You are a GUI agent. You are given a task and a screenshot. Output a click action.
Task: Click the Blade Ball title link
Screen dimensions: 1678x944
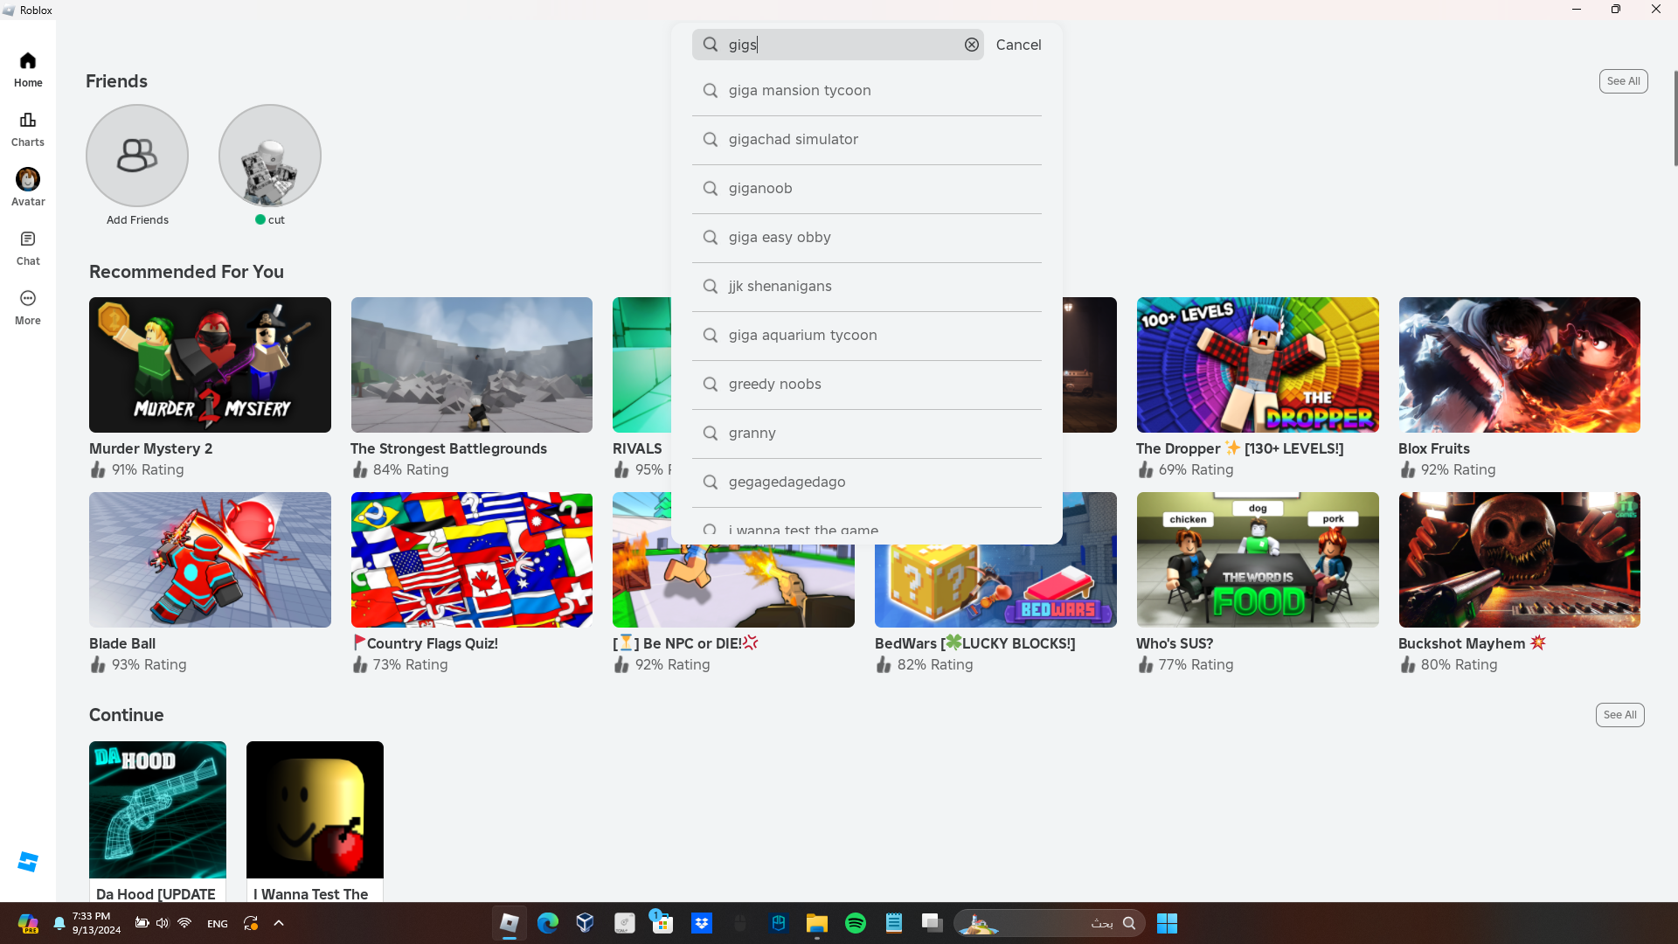tap(122, 643)
